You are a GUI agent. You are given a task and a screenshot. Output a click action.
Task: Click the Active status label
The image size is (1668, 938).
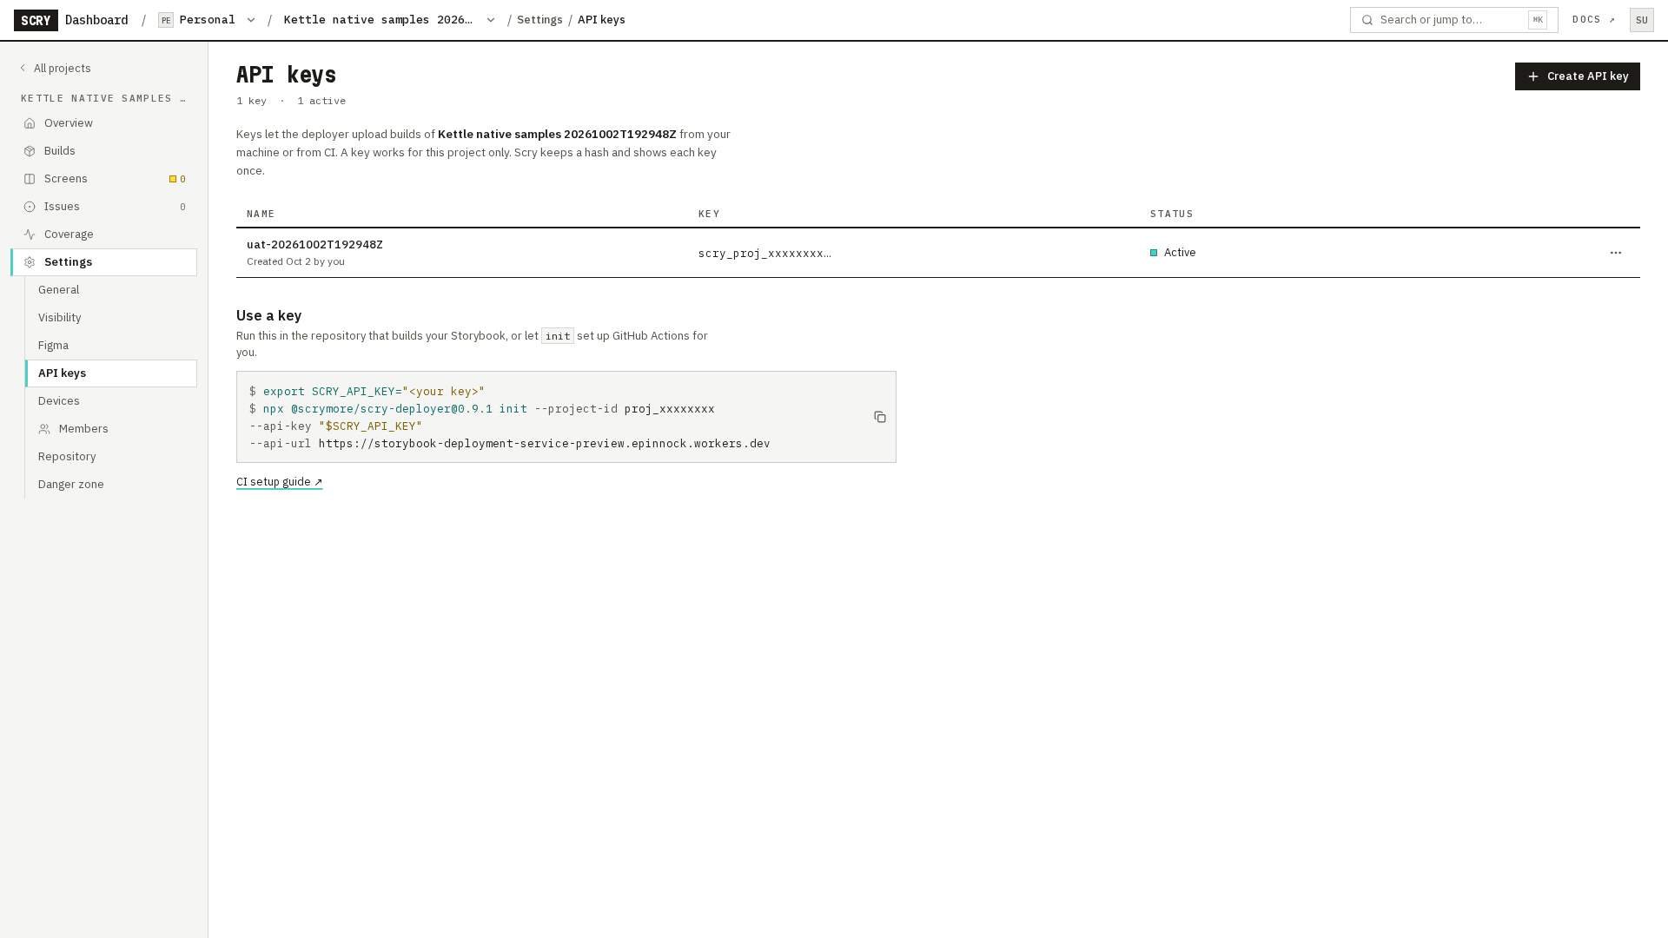point(1180,253)
